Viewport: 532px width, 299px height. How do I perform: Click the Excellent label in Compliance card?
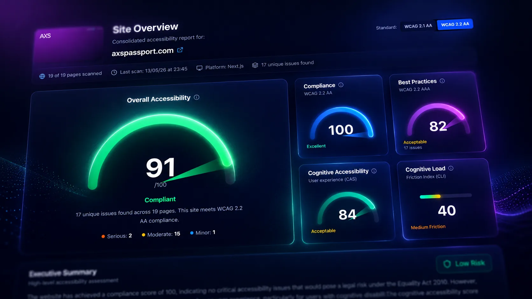click(316, 146)
